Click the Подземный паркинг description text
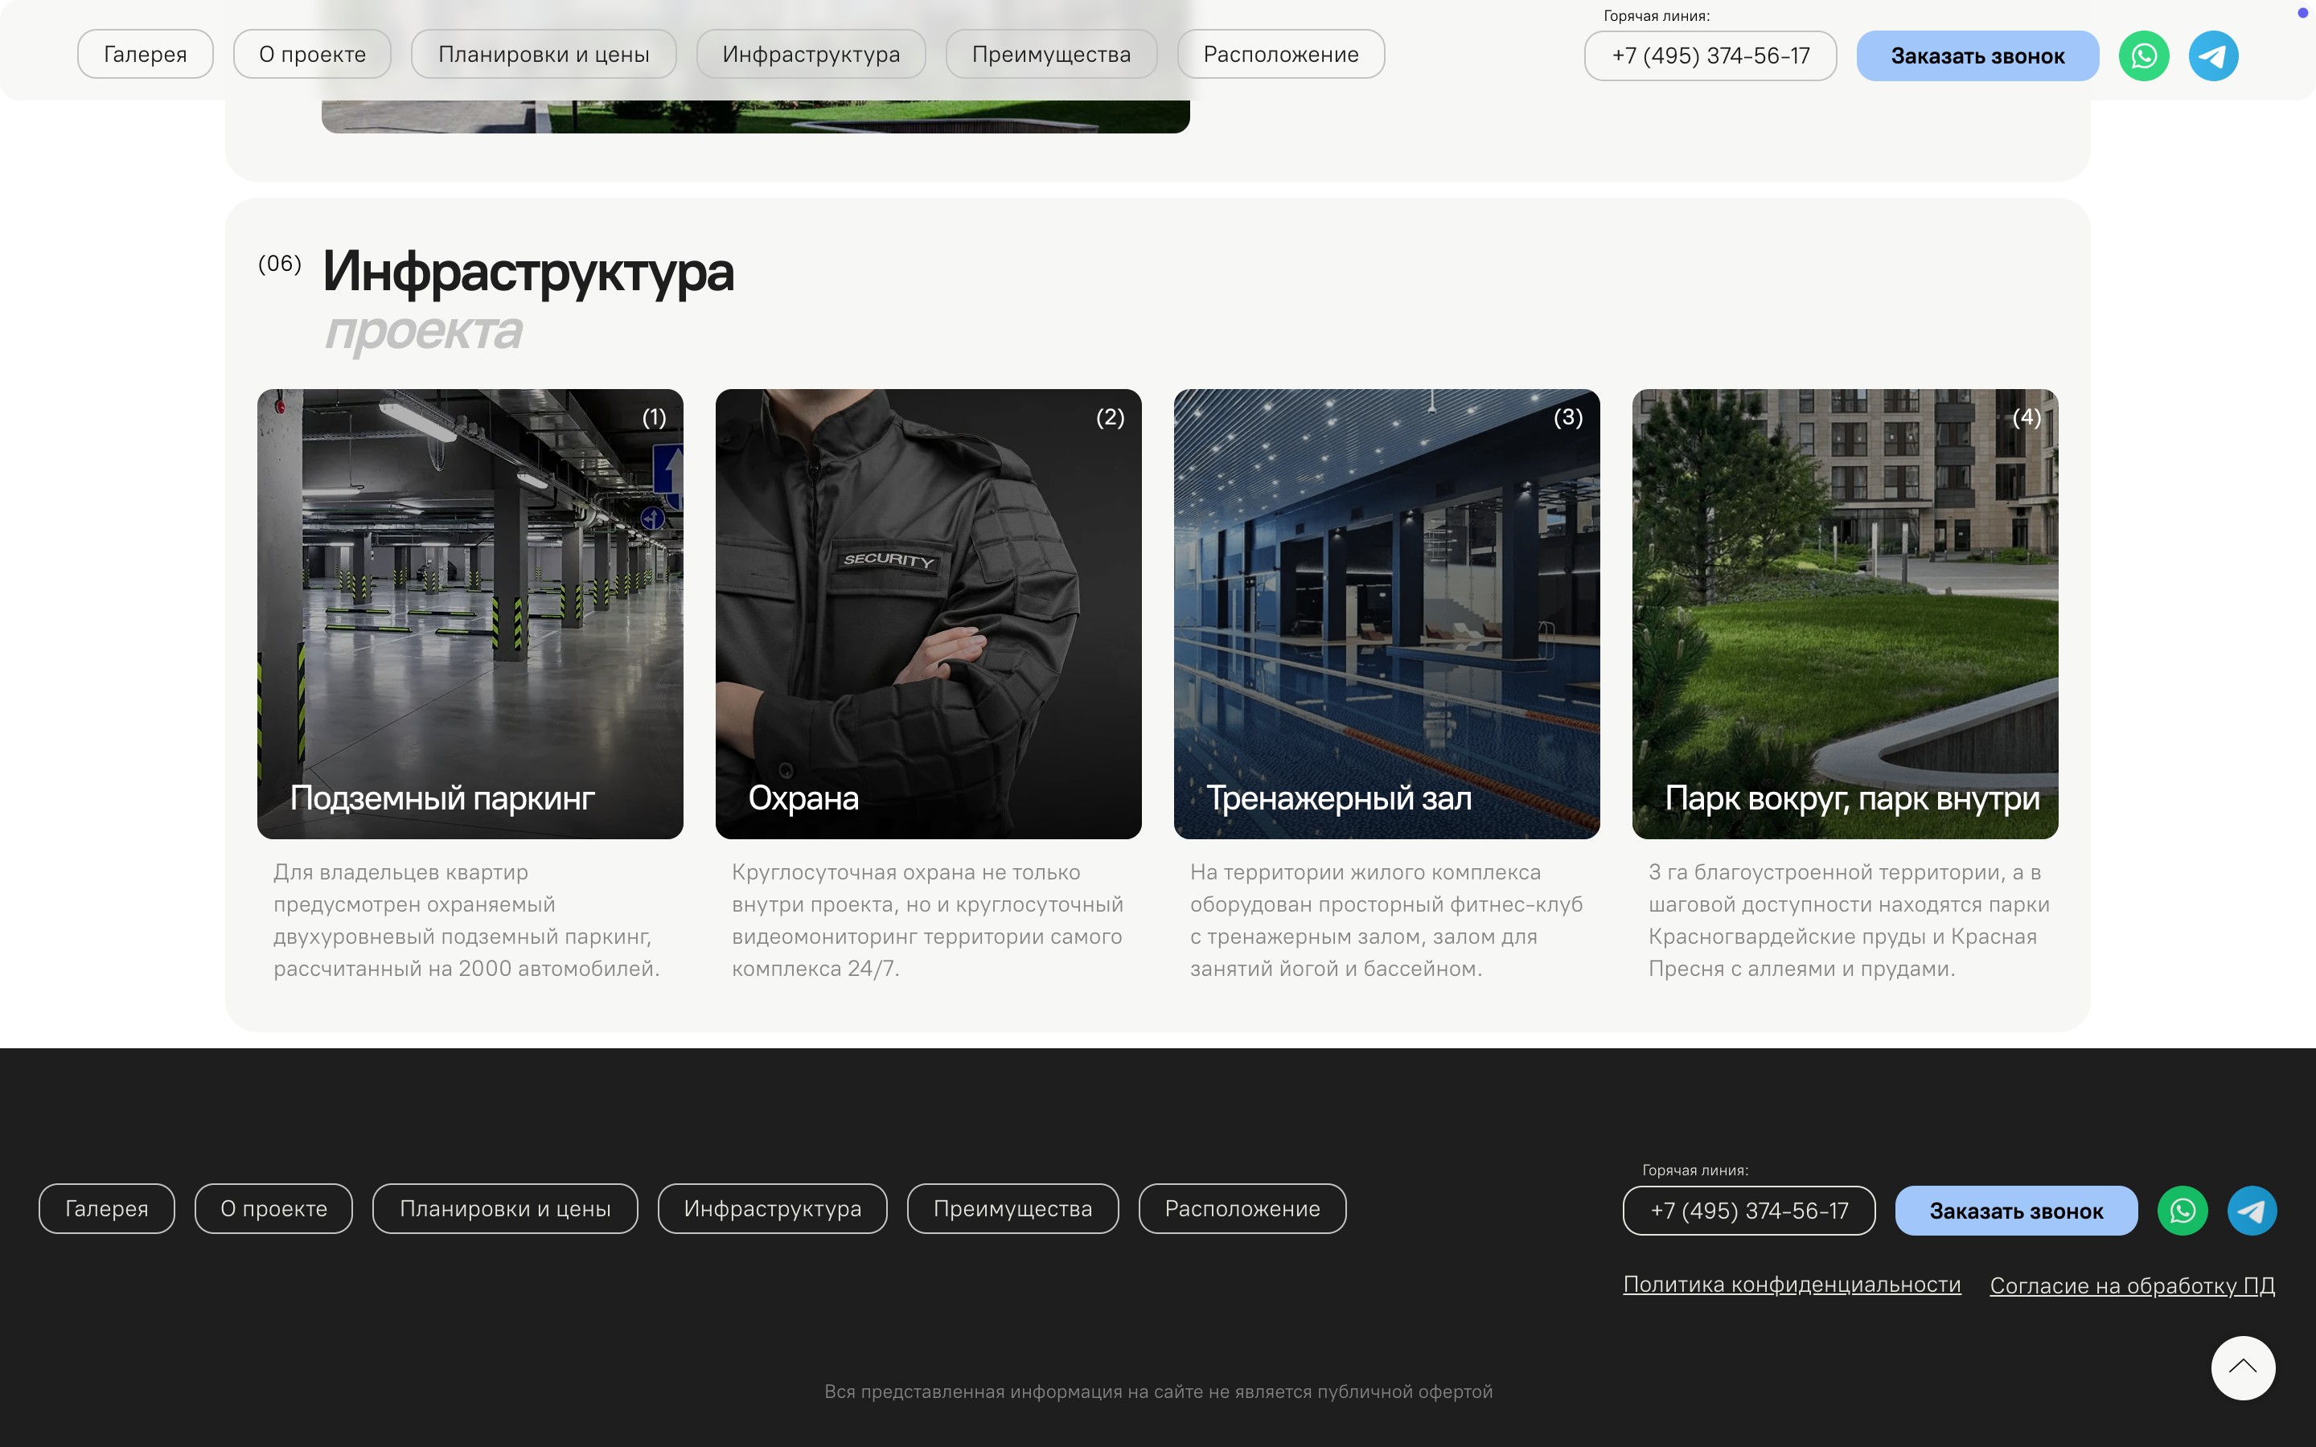 point(467,920)
